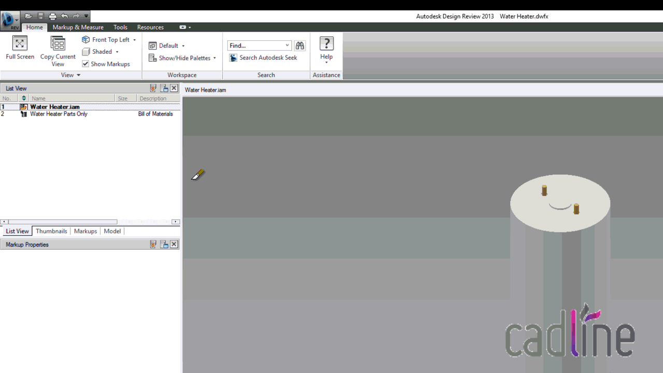Click the Show/Hide Palettes icon
The height and width of the screenshot is (373, 663).
(x=153, y=58)
